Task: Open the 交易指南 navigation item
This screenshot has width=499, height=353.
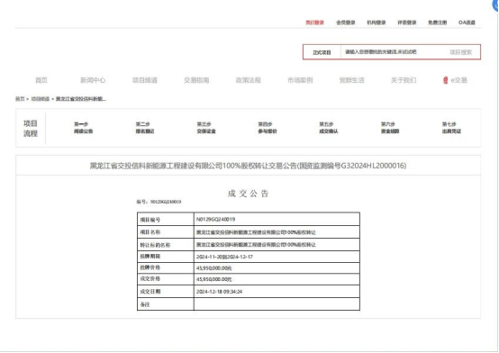Action: click(x=196, y=80)
